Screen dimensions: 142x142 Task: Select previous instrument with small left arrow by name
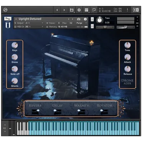[x=69, y=19]
